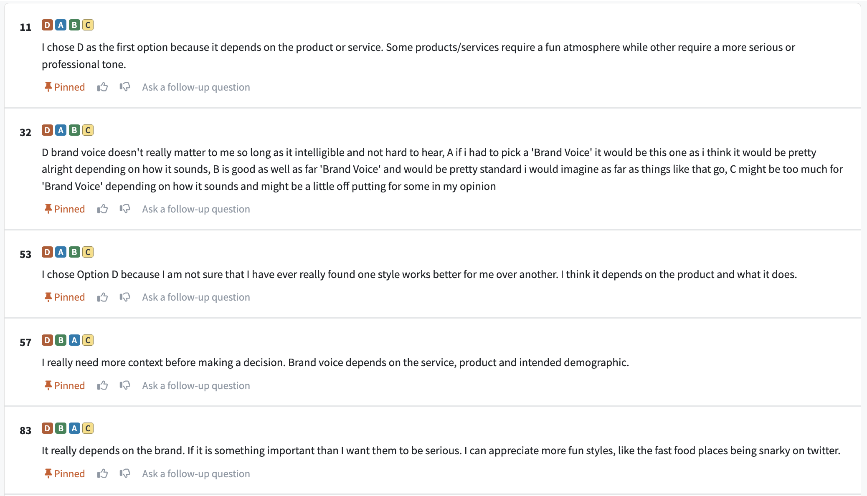Toggle Pinned on response 53

pos(65,297)
